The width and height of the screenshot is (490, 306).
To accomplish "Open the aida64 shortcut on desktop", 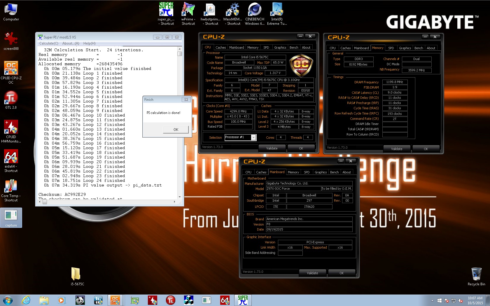I will 11,161.
